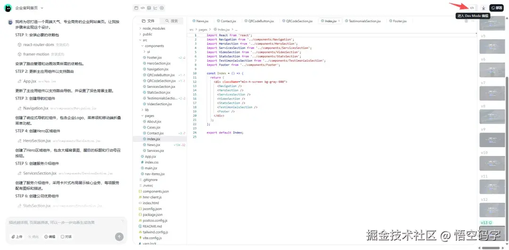Open the QRCodeSection.jsx editor tab
This screenshot has width=509, height=250.
click(x=297, y=21)
